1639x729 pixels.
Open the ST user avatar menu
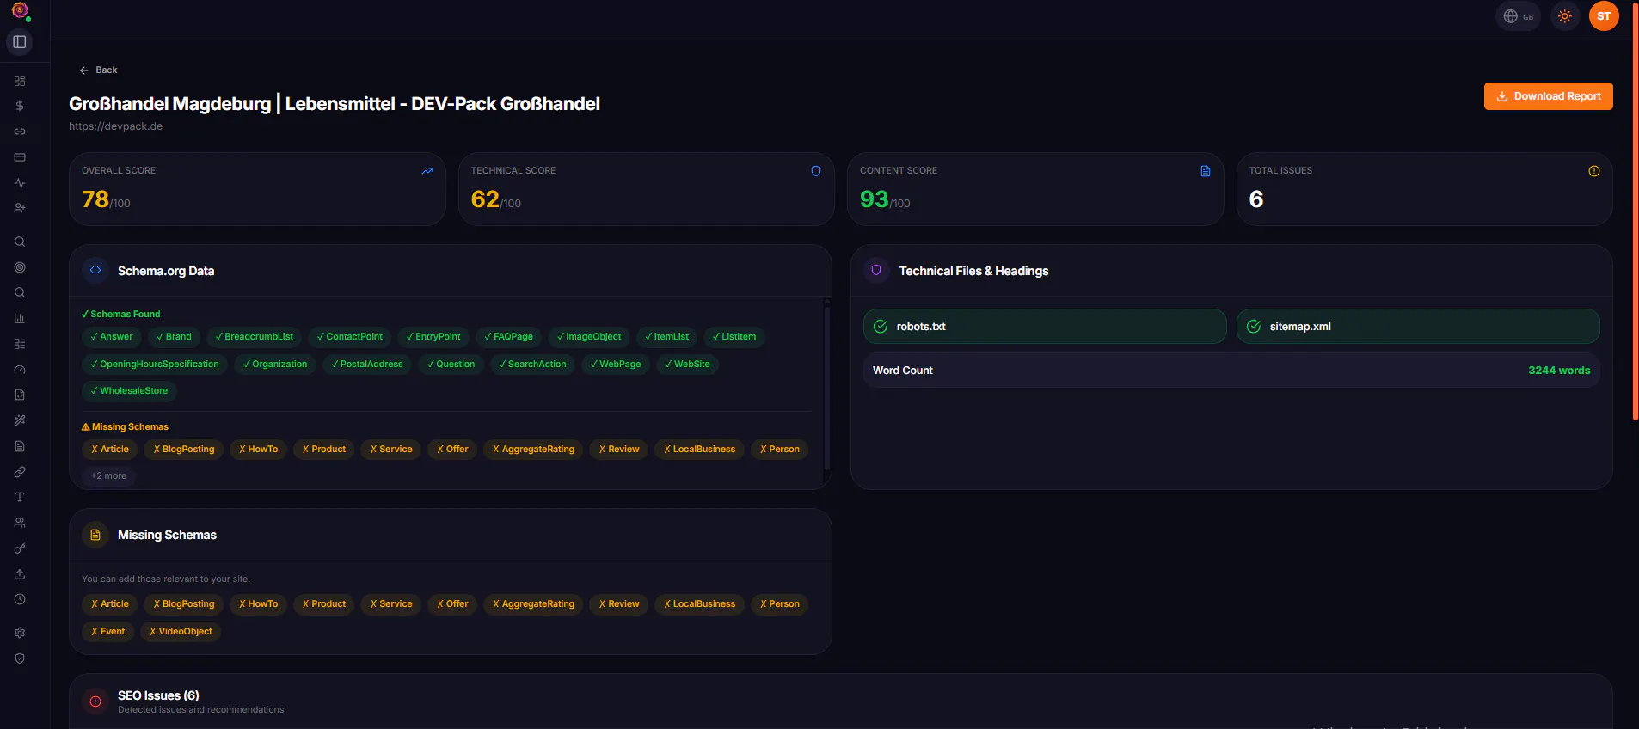tap(1604, 16)
